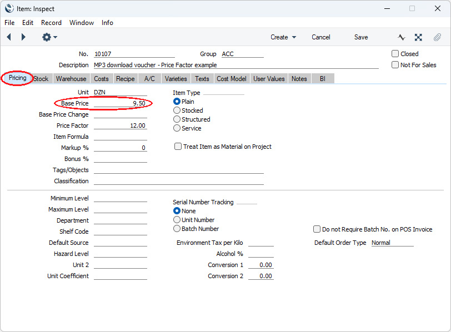This screenshot has height=332, width=451.
Task: Click the Save button
Action: point(361,37)
